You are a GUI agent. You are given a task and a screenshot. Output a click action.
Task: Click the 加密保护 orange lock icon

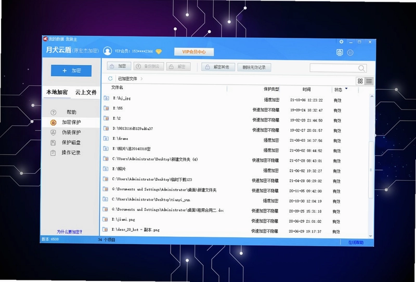54,123
